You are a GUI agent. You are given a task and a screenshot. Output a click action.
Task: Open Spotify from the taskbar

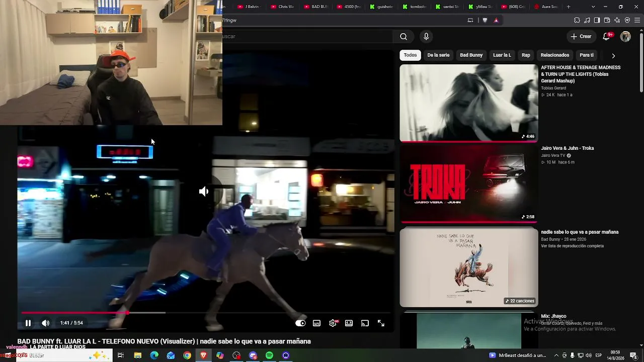269,355
